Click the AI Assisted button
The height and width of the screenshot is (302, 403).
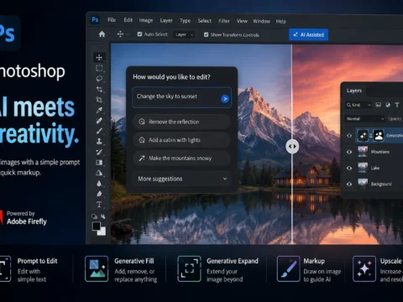(x=308, y=34)
